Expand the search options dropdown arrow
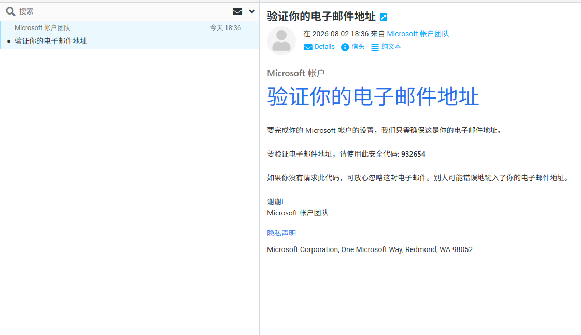The image size is (581, 335). pyautogui.click(x=252, y=11)
